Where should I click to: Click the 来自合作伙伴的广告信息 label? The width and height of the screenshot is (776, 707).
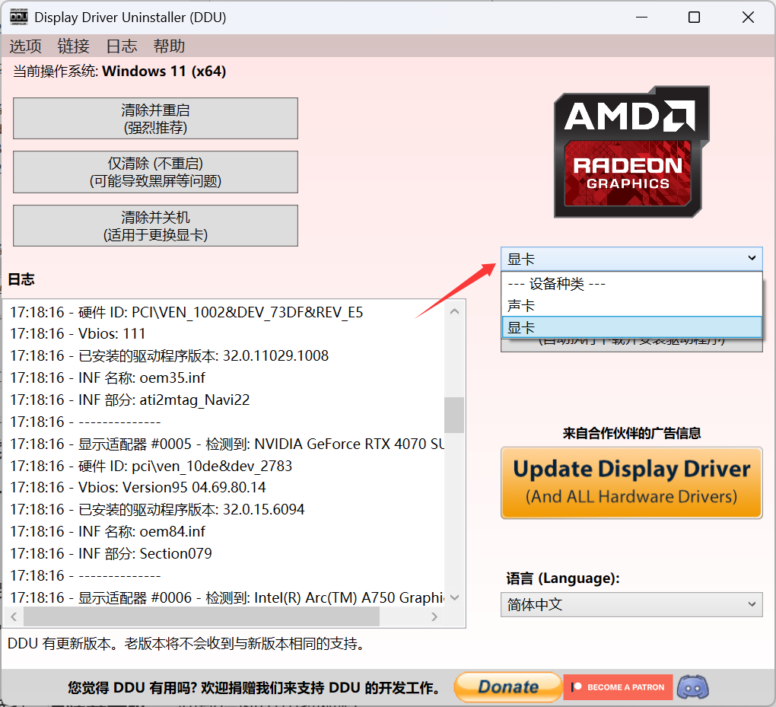(631, 433)
